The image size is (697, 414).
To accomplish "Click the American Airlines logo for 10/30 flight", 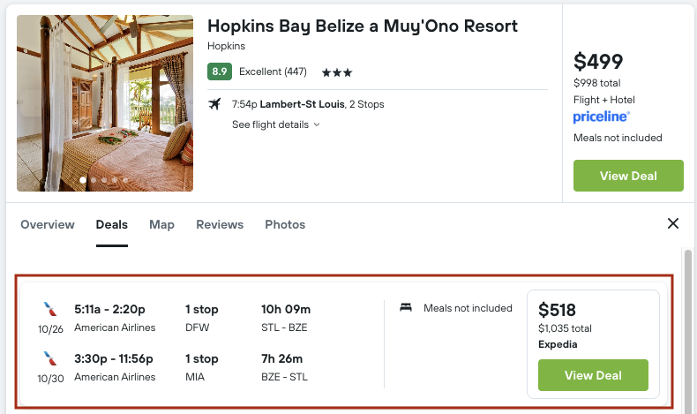I will click(49, 358).
